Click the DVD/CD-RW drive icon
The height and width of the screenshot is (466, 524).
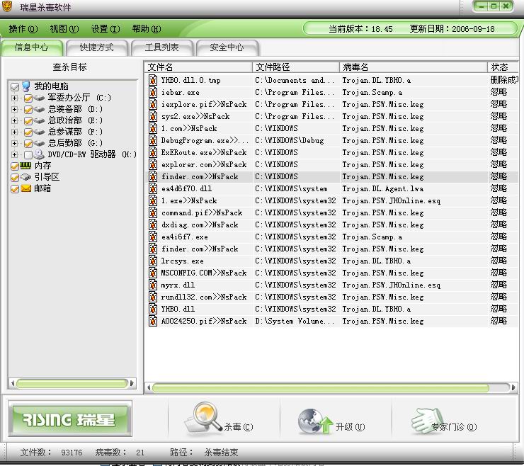[39, 154]
